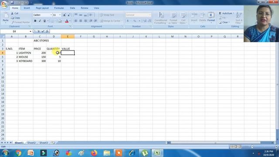This screenshot has height=157, width=279.
Task: Toggle Top Align
Action: pos(76,15)
